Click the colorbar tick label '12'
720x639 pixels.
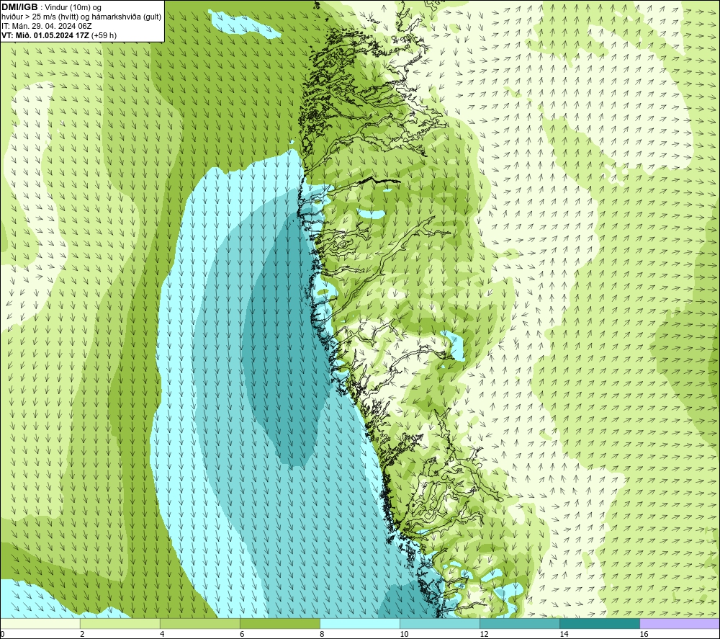[484, 634]
